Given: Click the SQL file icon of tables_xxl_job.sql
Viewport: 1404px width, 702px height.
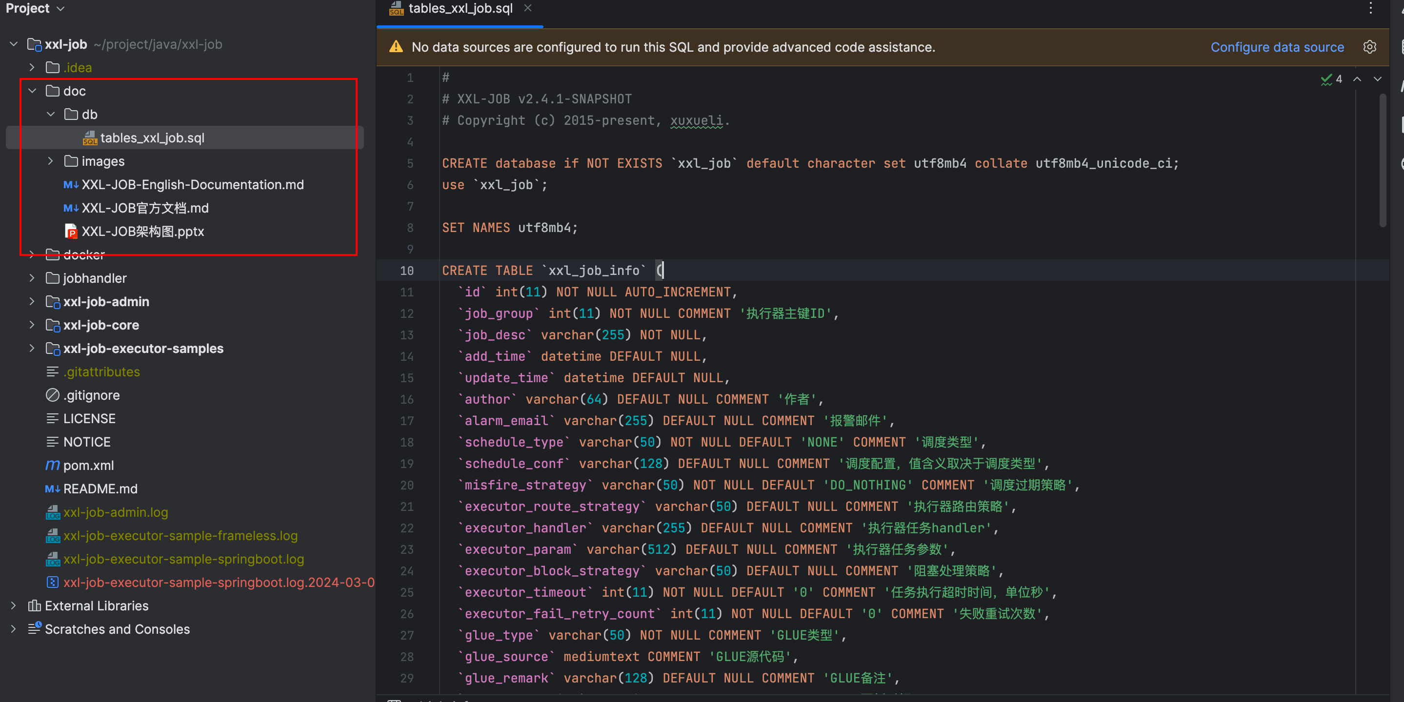Looking at the screenshot, I should pos(90,138).
